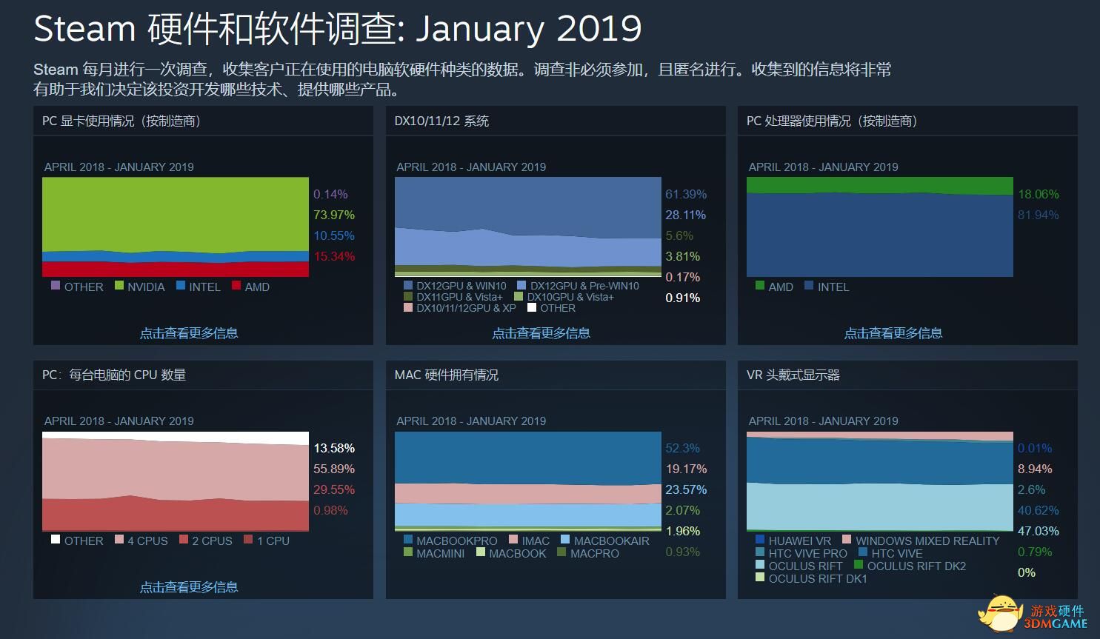Viewport: 1100px width, 639px height.
Task: Click the DX11GPU & Vista+ legend swatch
Action: pos(408,296)
